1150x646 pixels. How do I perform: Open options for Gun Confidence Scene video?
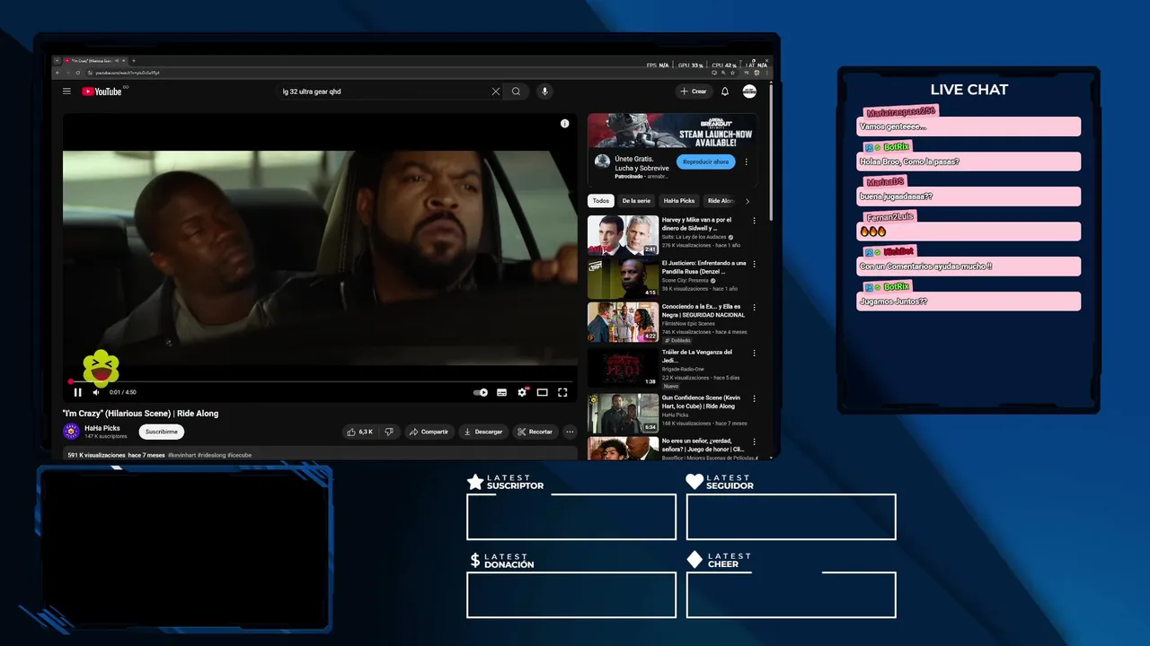pyautogui.click(x=754, y=398)
